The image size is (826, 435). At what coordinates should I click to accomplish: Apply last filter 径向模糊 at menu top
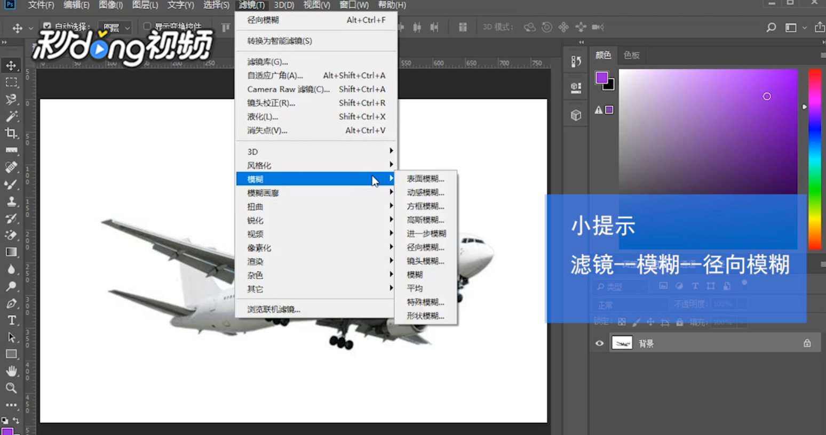click(x=316, y=20)
